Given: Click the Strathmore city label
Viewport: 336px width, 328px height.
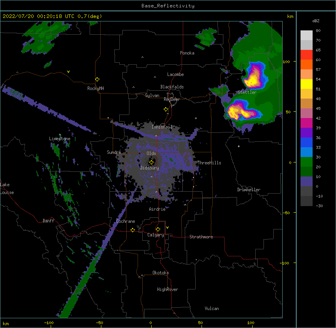Looking at the screenshot, I should 201,237.
